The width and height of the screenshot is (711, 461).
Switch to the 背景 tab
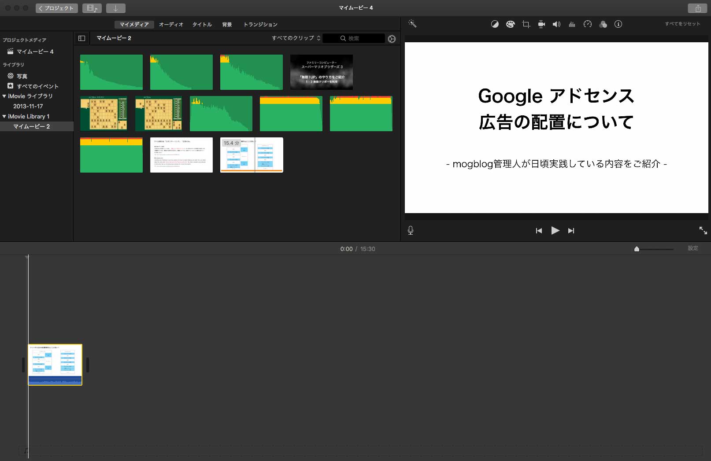click(227, 25)
